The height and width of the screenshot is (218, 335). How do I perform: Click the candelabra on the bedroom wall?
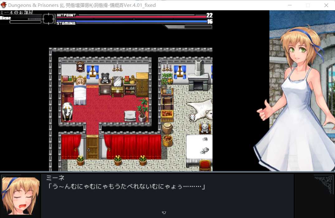coord(117,67)
